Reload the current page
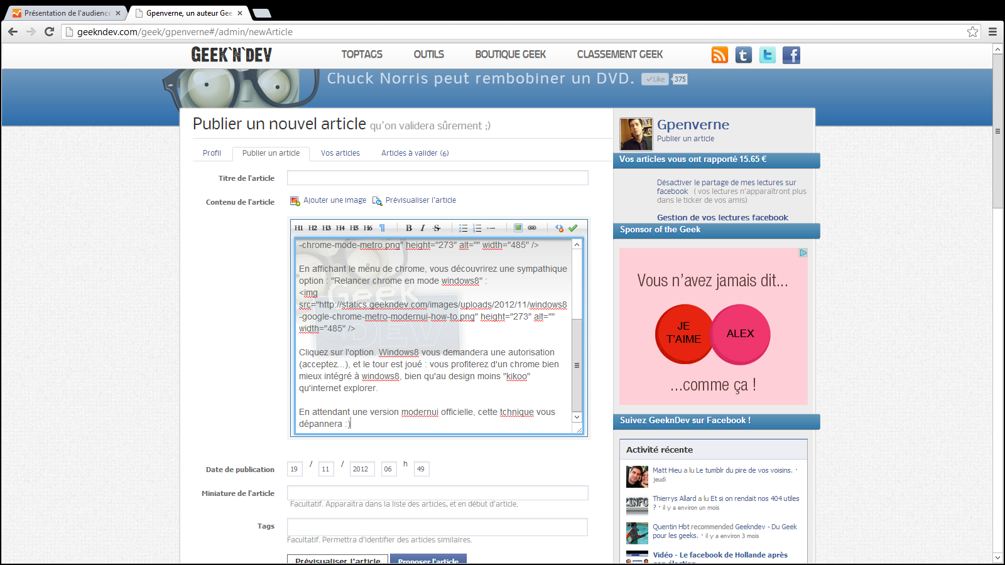Screen dimensions: 1005x565 pos(49,31)
